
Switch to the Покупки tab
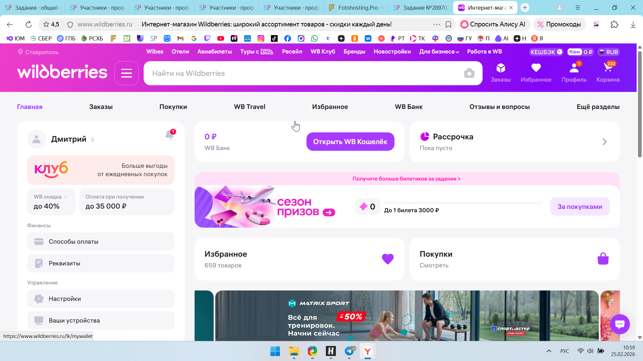point(173,107)
